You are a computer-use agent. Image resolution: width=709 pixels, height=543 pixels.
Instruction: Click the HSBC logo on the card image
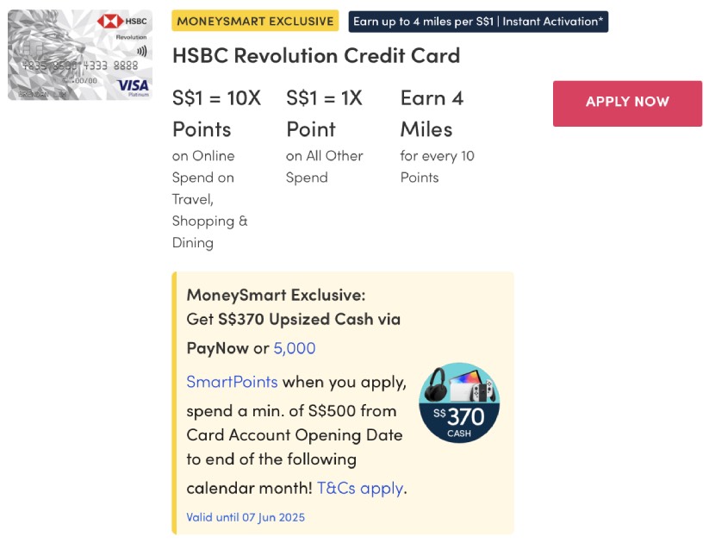click(x=123, y=19)
